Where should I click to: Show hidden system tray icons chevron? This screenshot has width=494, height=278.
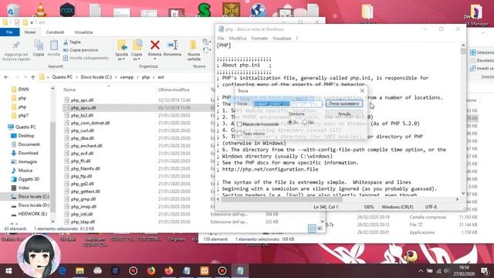pos(421,271)
